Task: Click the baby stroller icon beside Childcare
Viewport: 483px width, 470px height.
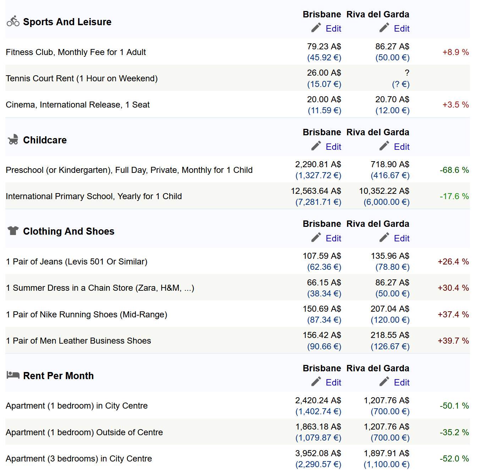Action: pos(13,140)
